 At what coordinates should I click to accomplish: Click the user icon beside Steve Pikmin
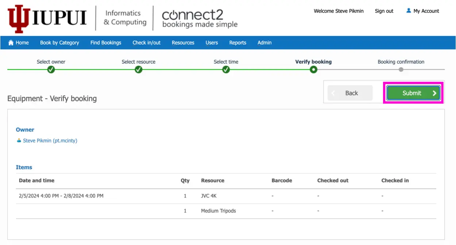point(19,140)
